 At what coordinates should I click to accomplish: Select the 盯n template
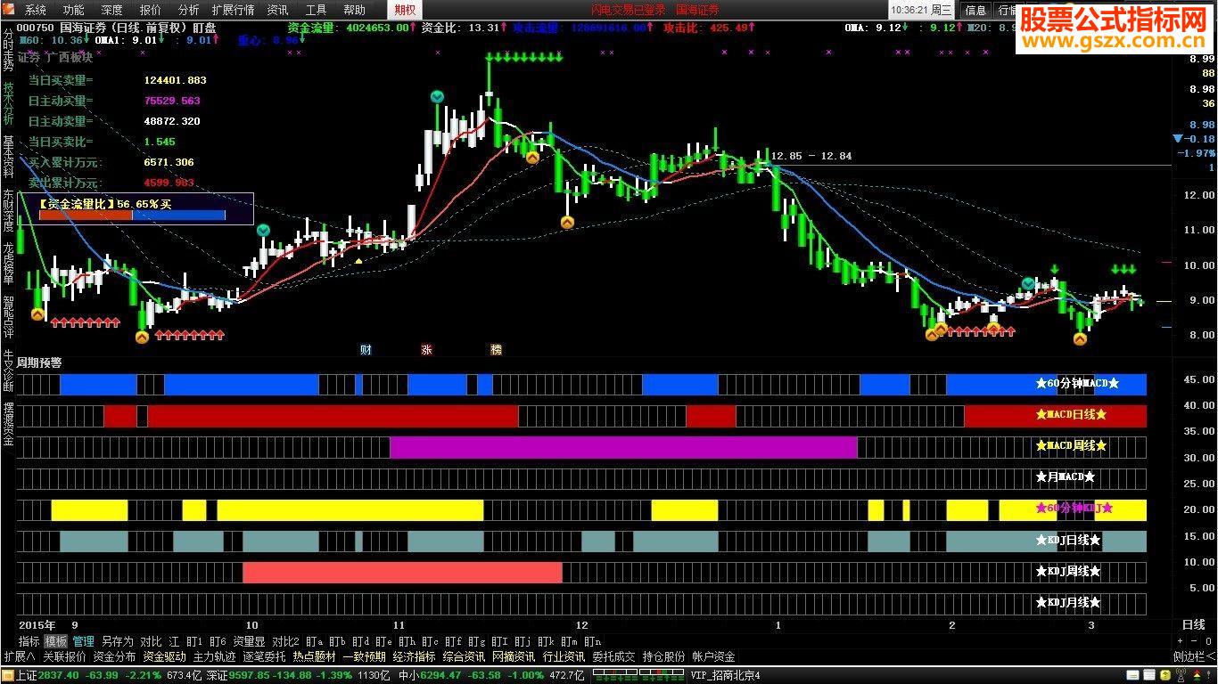pyautogui.click(x=593, y=641)
